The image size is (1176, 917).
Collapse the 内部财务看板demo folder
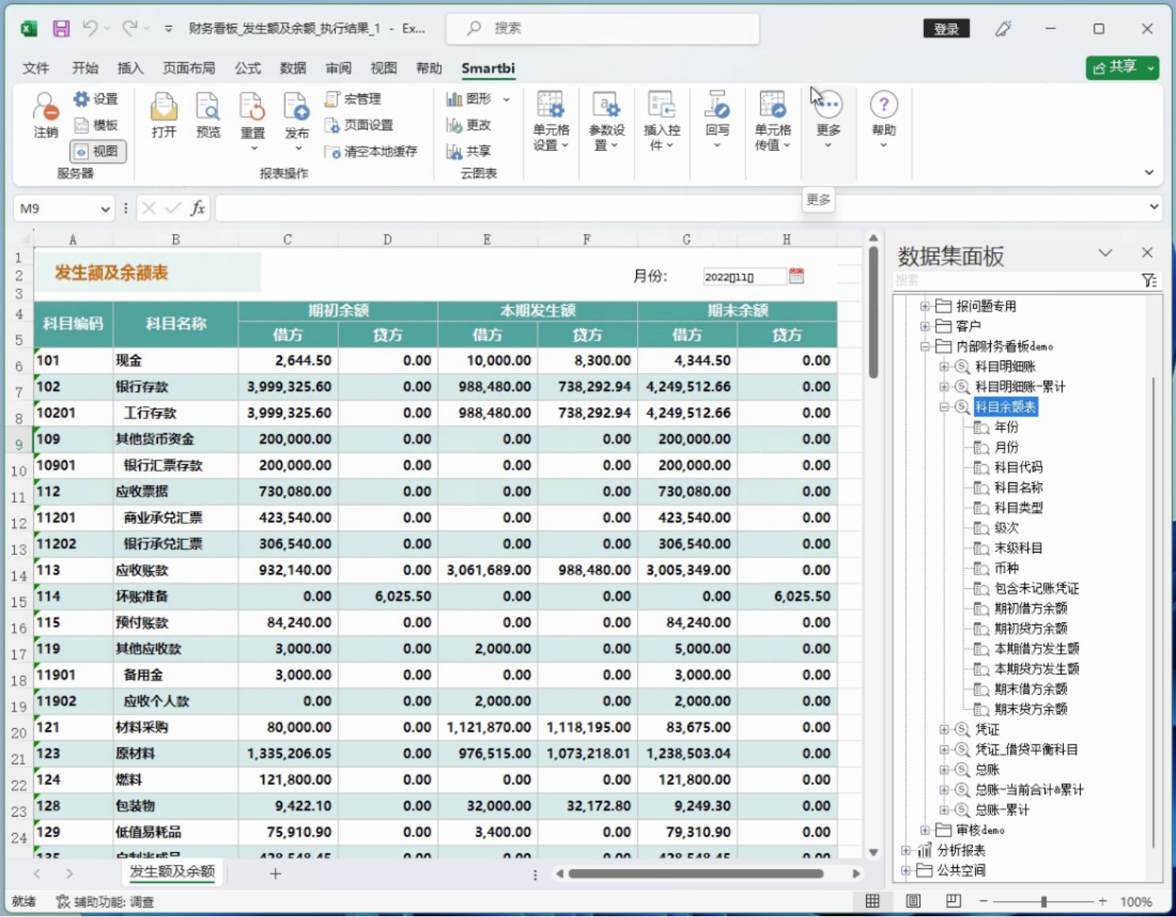coord(925,346)
